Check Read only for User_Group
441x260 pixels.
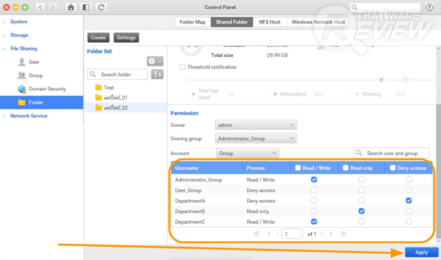pos(361,190)
